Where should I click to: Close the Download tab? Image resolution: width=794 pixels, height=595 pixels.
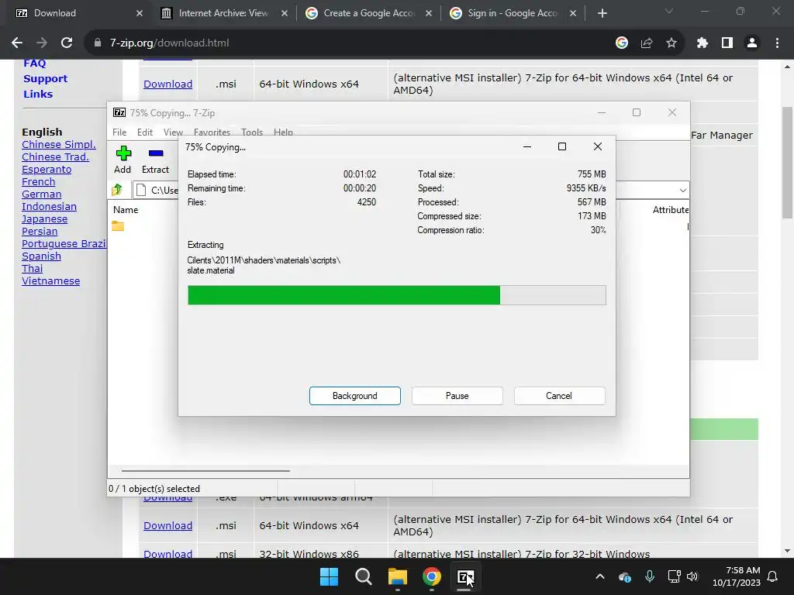pyautogui.click(x=140, y=13)
